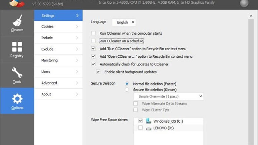This screenshot has height=145, width=258.
Task: Click chevron next to Advanced
Action: (77, 83)
